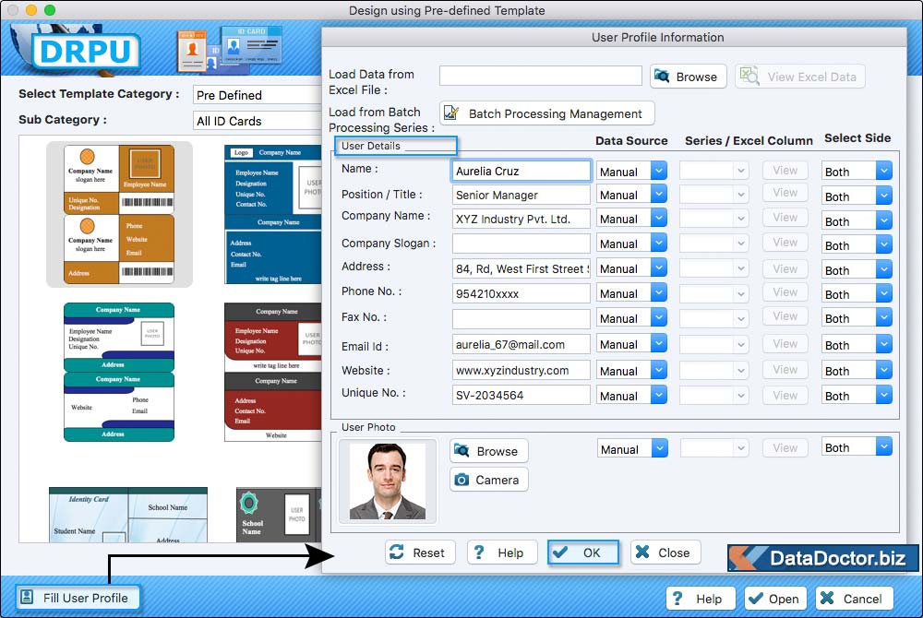Click the Cancel button at bottom
Image resolution: width=923 pixels, height=618 pixels.
(855, 599)
